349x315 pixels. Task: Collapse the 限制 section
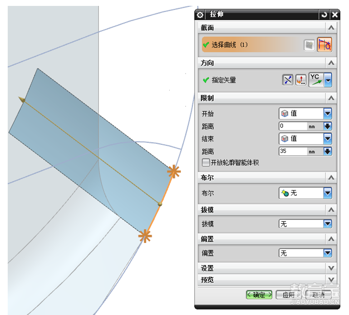pos(331,98)
